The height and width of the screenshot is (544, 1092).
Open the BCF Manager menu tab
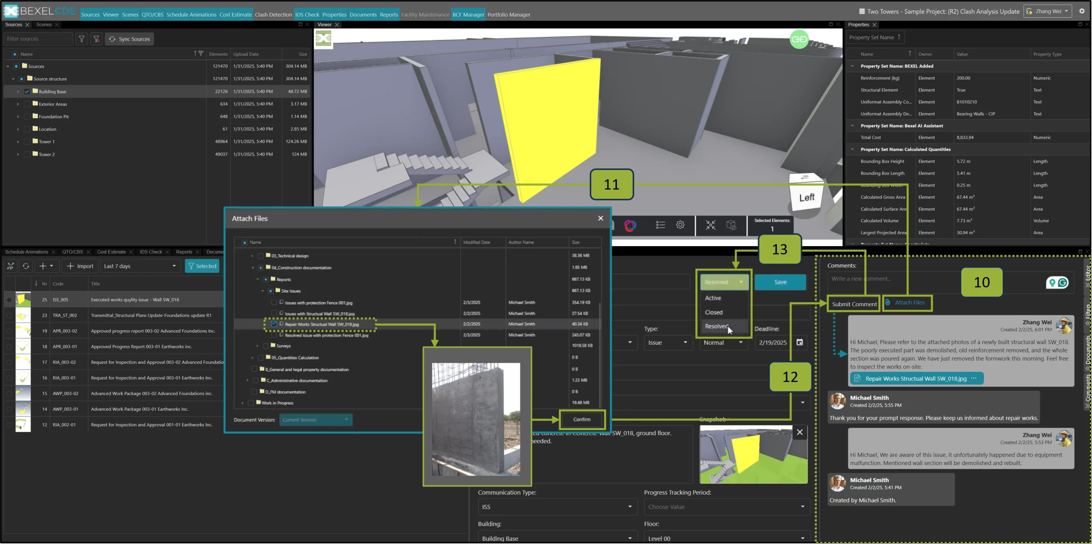pyautogui.click(x=468, y=15)
